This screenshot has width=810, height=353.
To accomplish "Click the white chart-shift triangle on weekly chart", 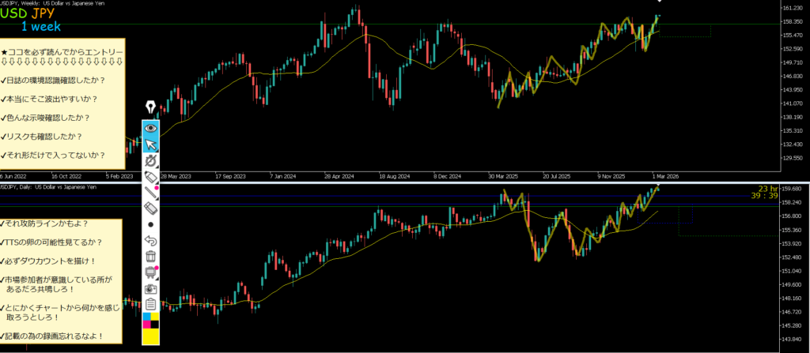I will coord(659,2).
